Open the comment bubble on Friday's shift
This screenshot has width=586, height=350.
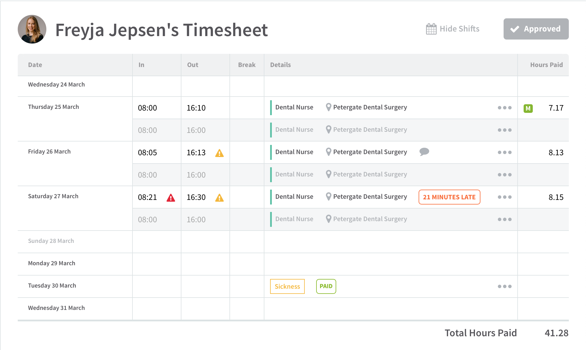coord(424,152)
